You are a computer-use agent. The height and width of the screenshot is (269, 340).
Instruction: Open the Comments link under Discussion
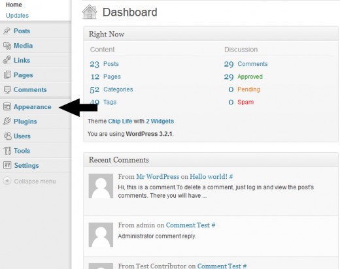252,64
